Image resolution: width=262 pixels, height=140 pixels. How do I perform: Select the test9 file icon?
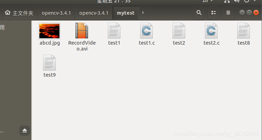[x=49, y=63]
